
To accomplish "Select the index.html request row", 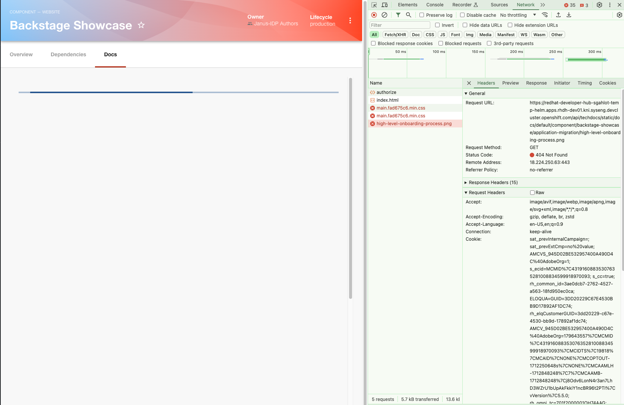I will tap(415, 100).
